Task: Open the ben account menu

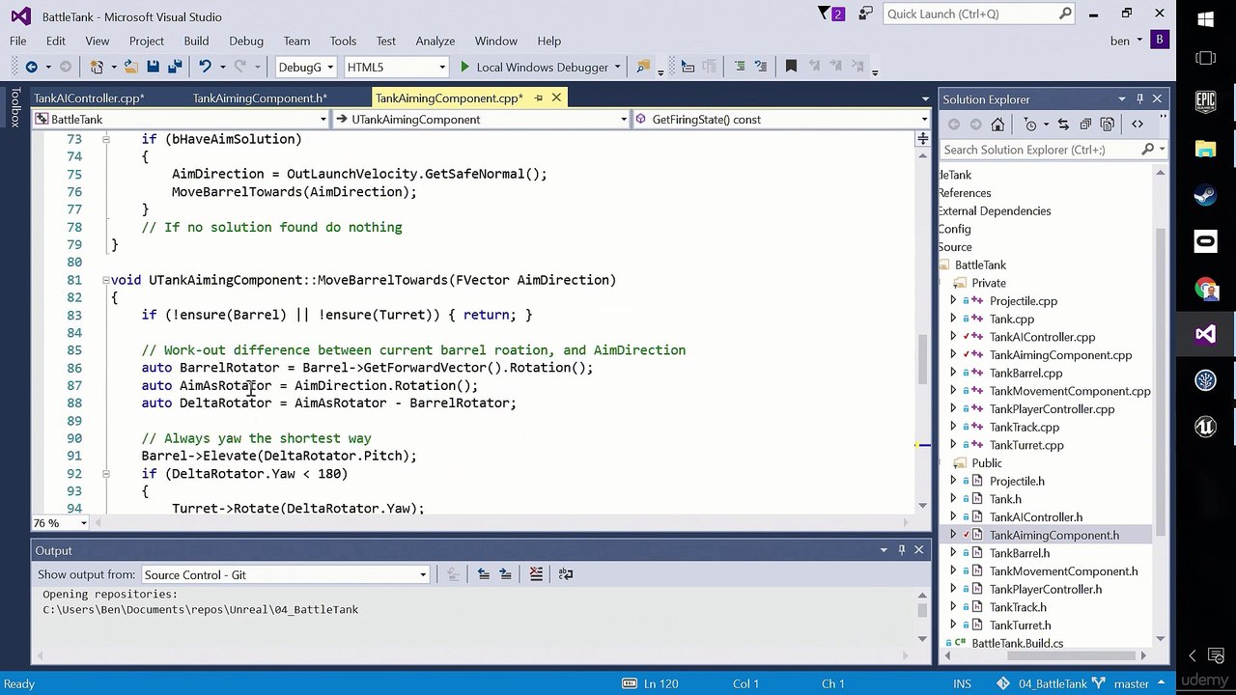Action: point(1126,41)
